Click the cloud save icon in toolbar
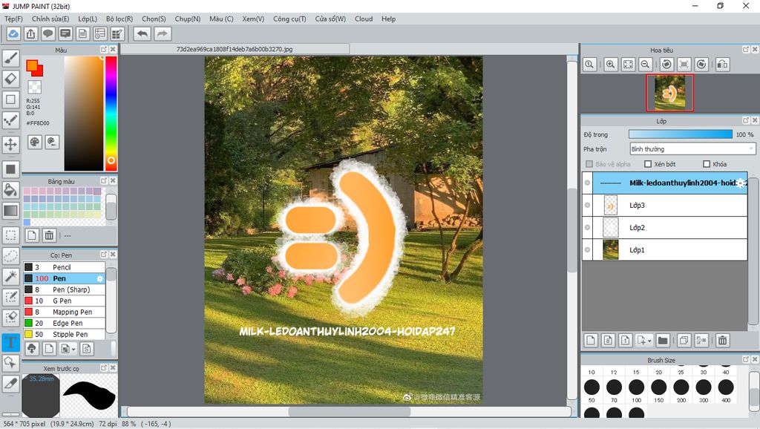Viewport: 760px width, 429px height. [13, 34]
